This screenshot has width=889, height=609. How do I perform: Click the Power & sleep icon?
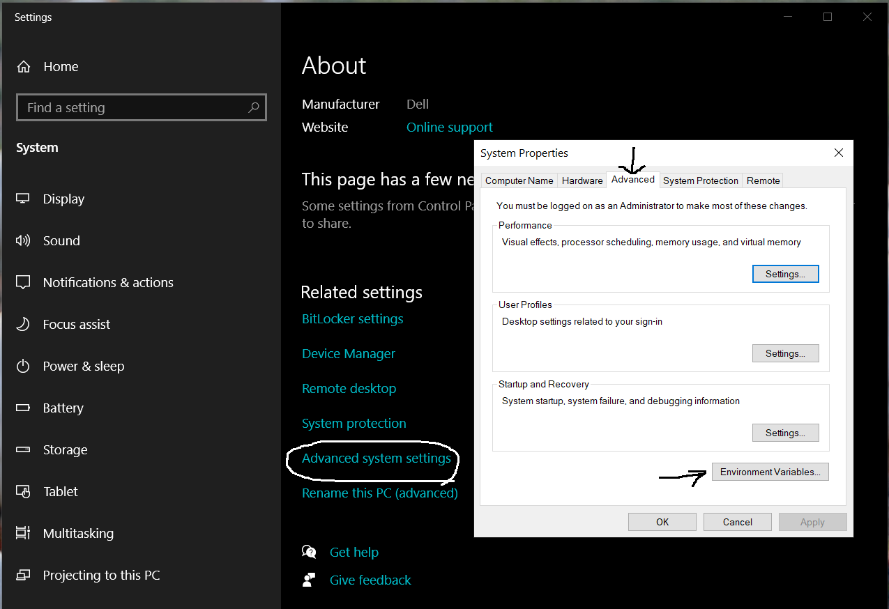pyautogui.click(x=23, y=366)
